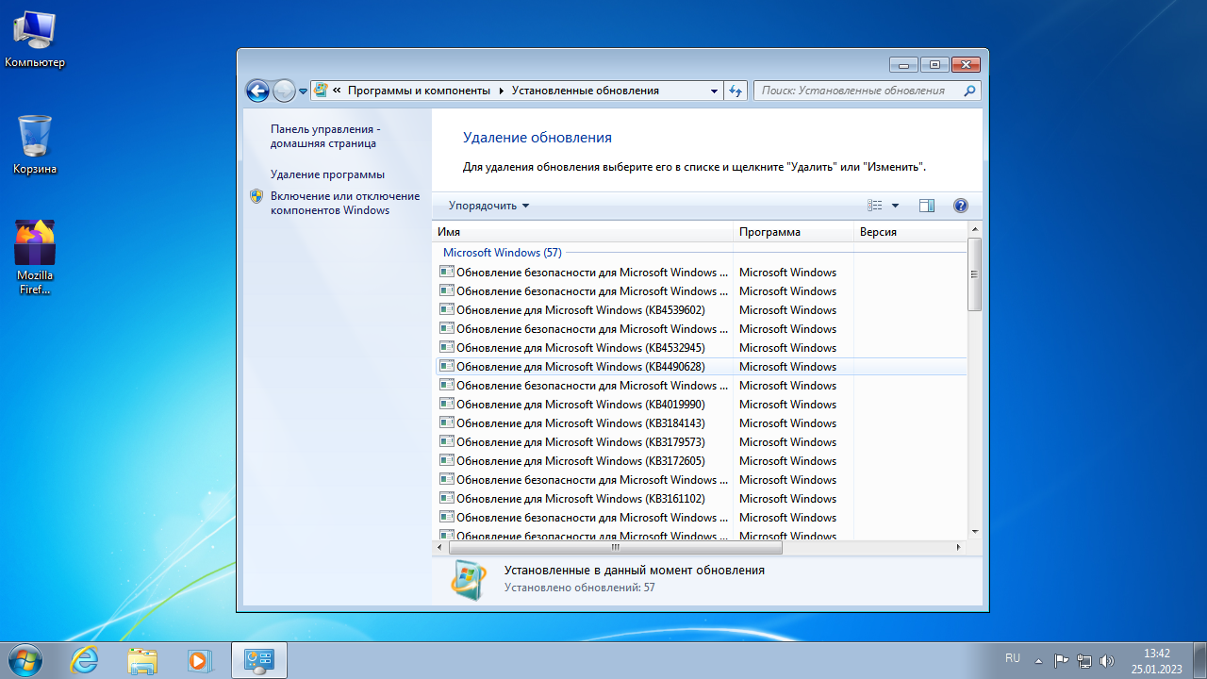
Task: Maximize the installed updates window
Action: coord(934,65)
